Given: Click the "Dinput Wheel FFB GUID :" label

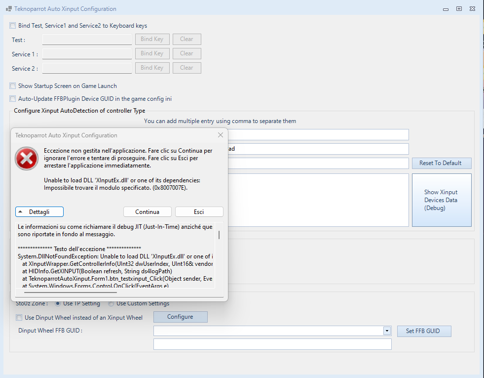Looking at the screenshot, I should pyautogui.click(x=50, y=331).
